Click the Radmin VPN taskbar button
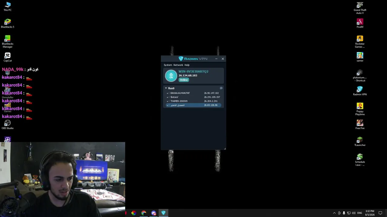387x217 pixels. tap(164, 213)
